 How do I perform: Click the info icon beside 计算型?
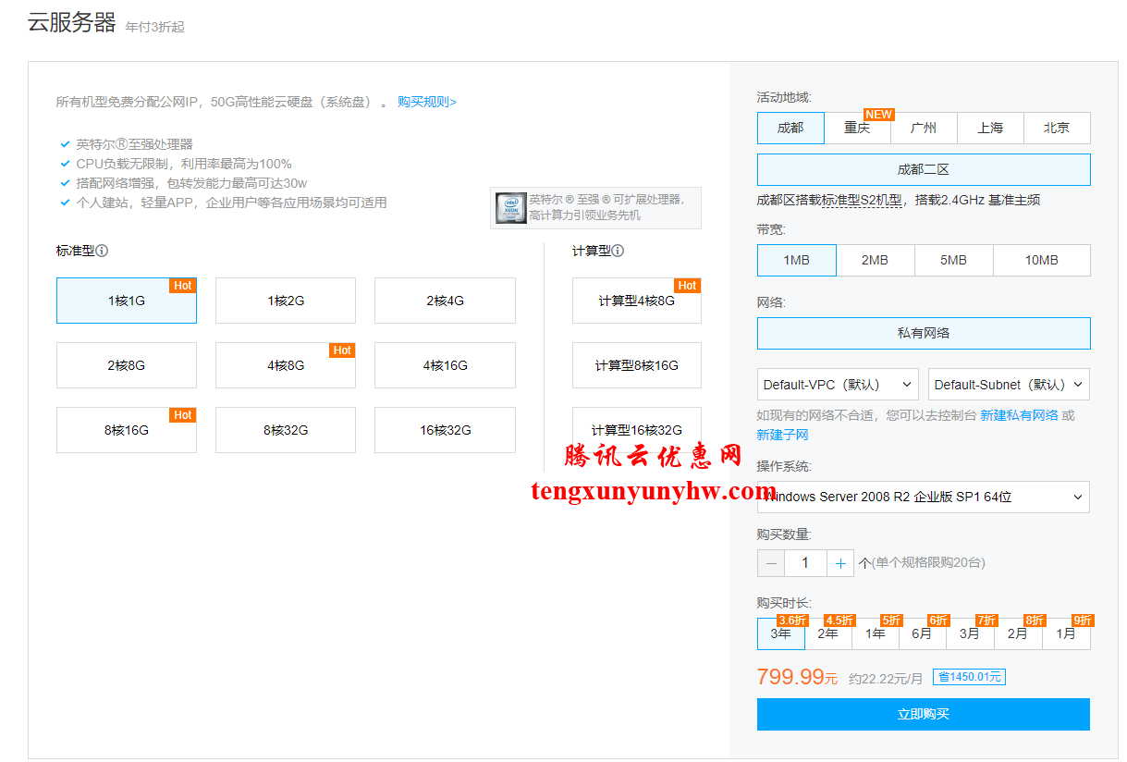618,251
